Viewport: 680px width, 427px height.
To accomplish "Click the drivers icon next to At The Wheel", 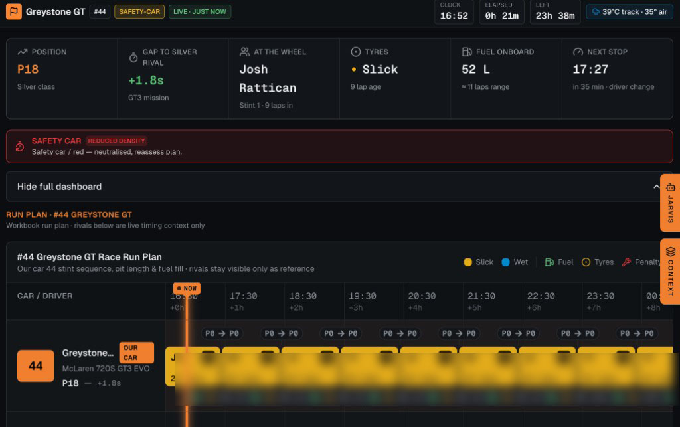I will (244, 52).
